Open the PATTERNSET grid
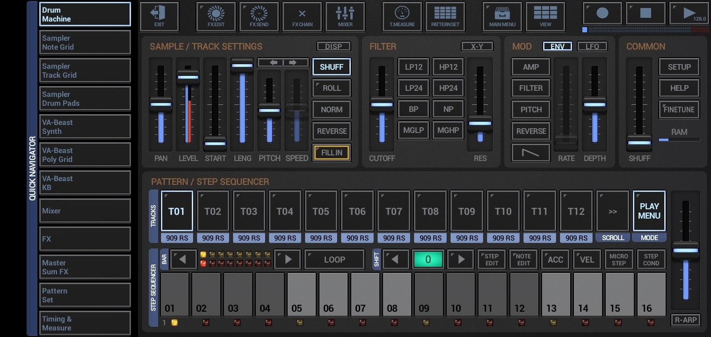711x337 pixels. coord(445,16)
